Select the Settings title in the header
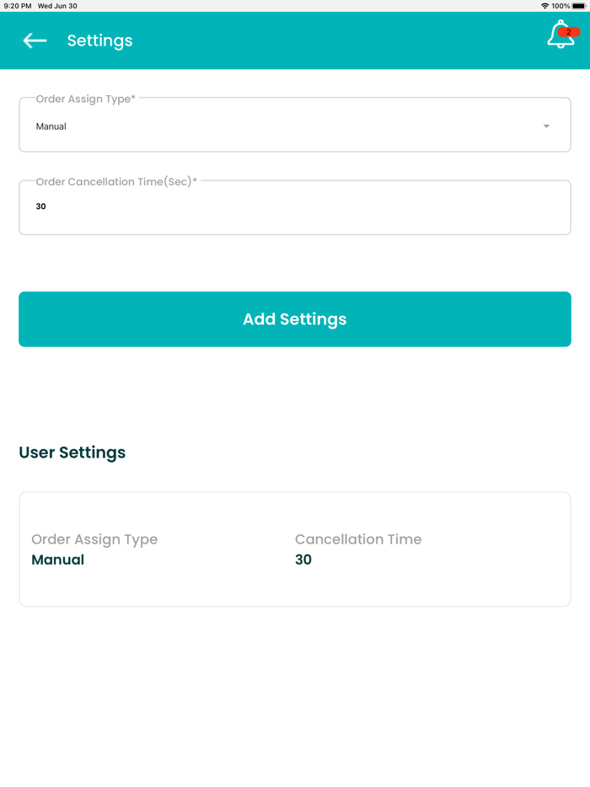The width and height of the screenshot is (590, 787). (x=99, y=40)
